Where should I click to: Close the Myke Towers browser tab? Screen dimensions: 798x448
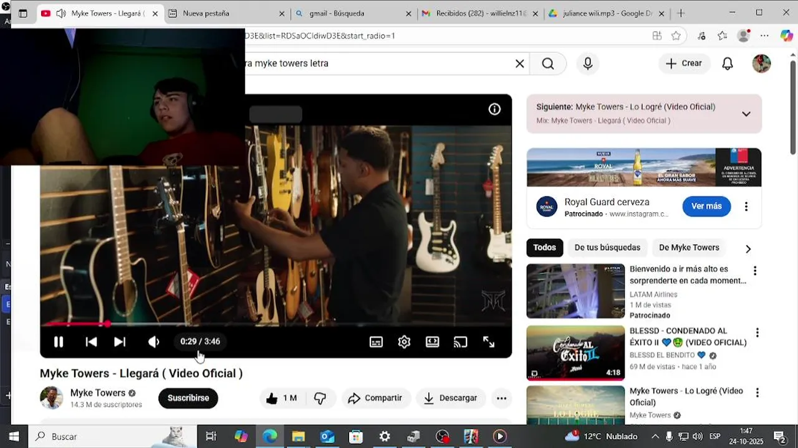(155, 13)
